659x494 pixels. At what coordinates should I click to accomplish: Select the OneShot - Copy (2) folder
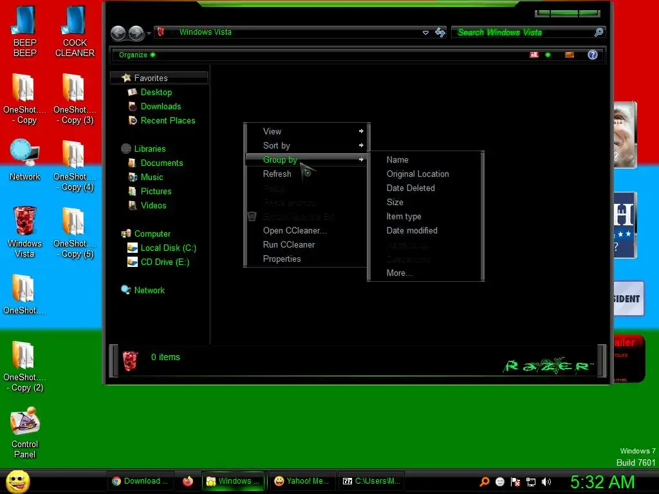[x=24, y=366]
